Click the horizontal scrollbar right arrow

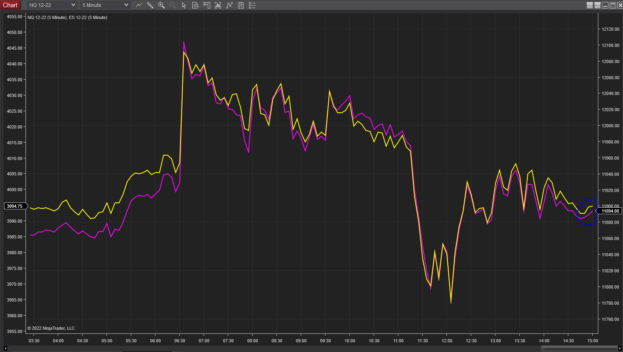point(620,348)
